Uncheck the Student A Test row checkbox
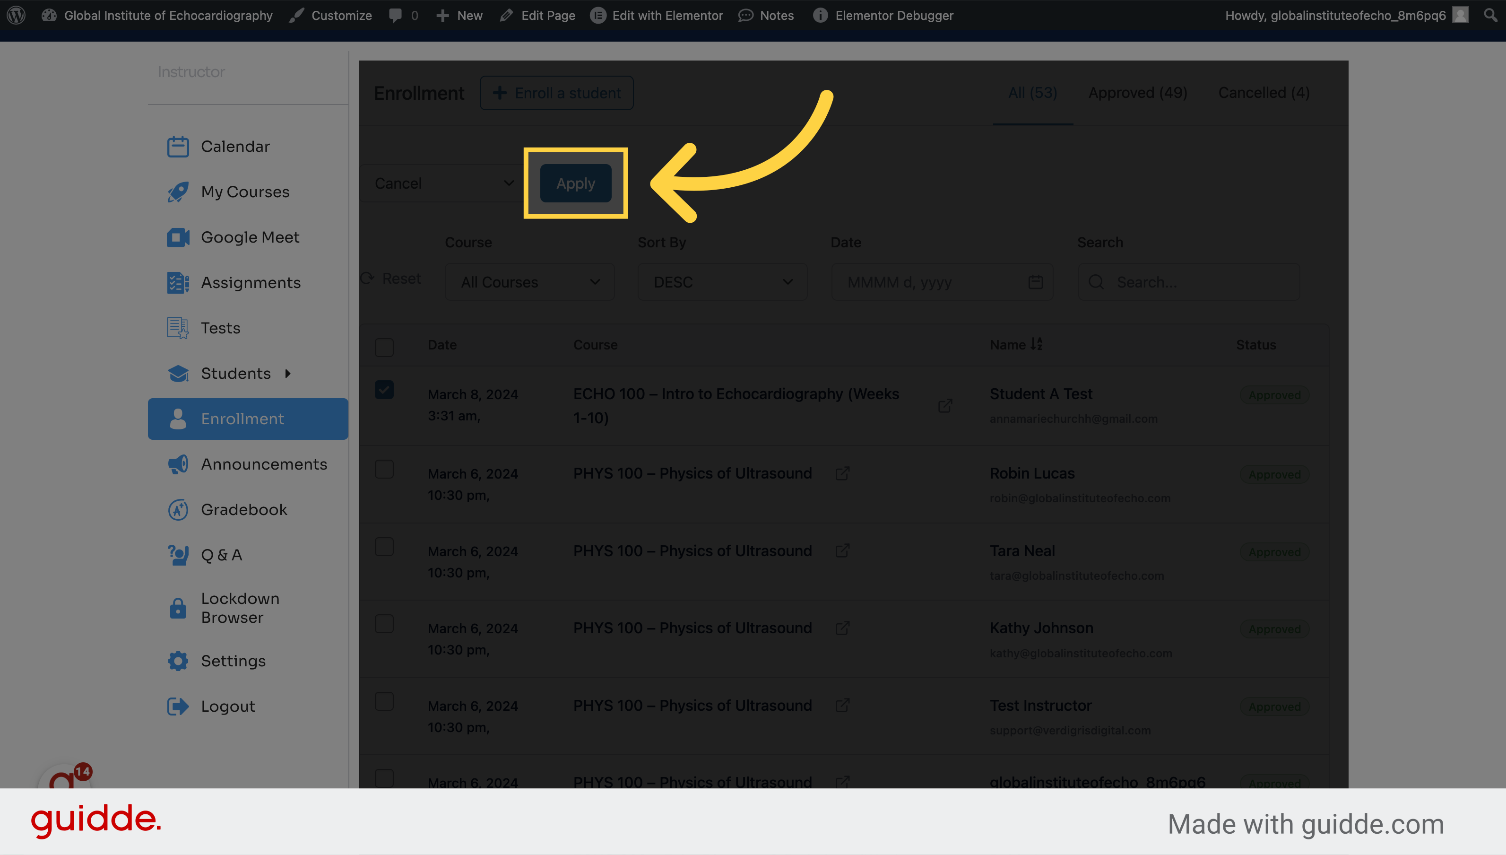 coord(384,390)
